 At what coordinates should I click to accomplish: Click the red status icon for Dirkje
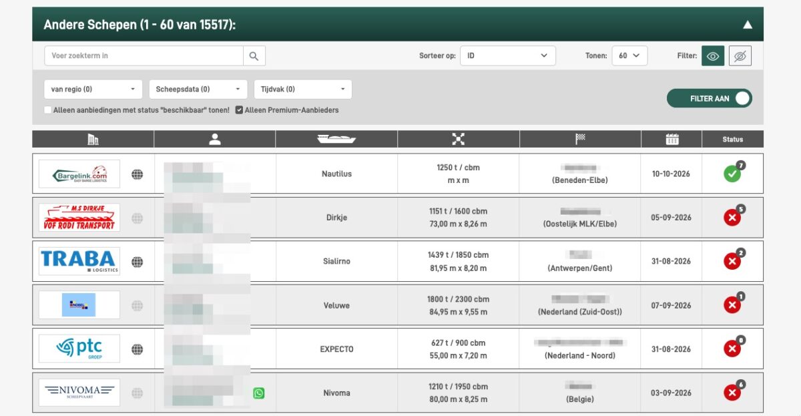(x=732, y=218)
